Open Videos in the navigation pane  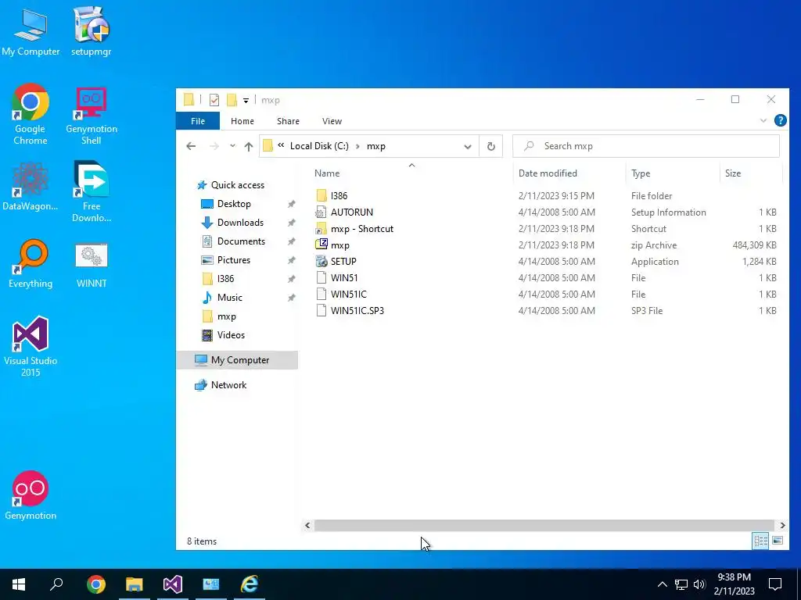click(231, 335)
